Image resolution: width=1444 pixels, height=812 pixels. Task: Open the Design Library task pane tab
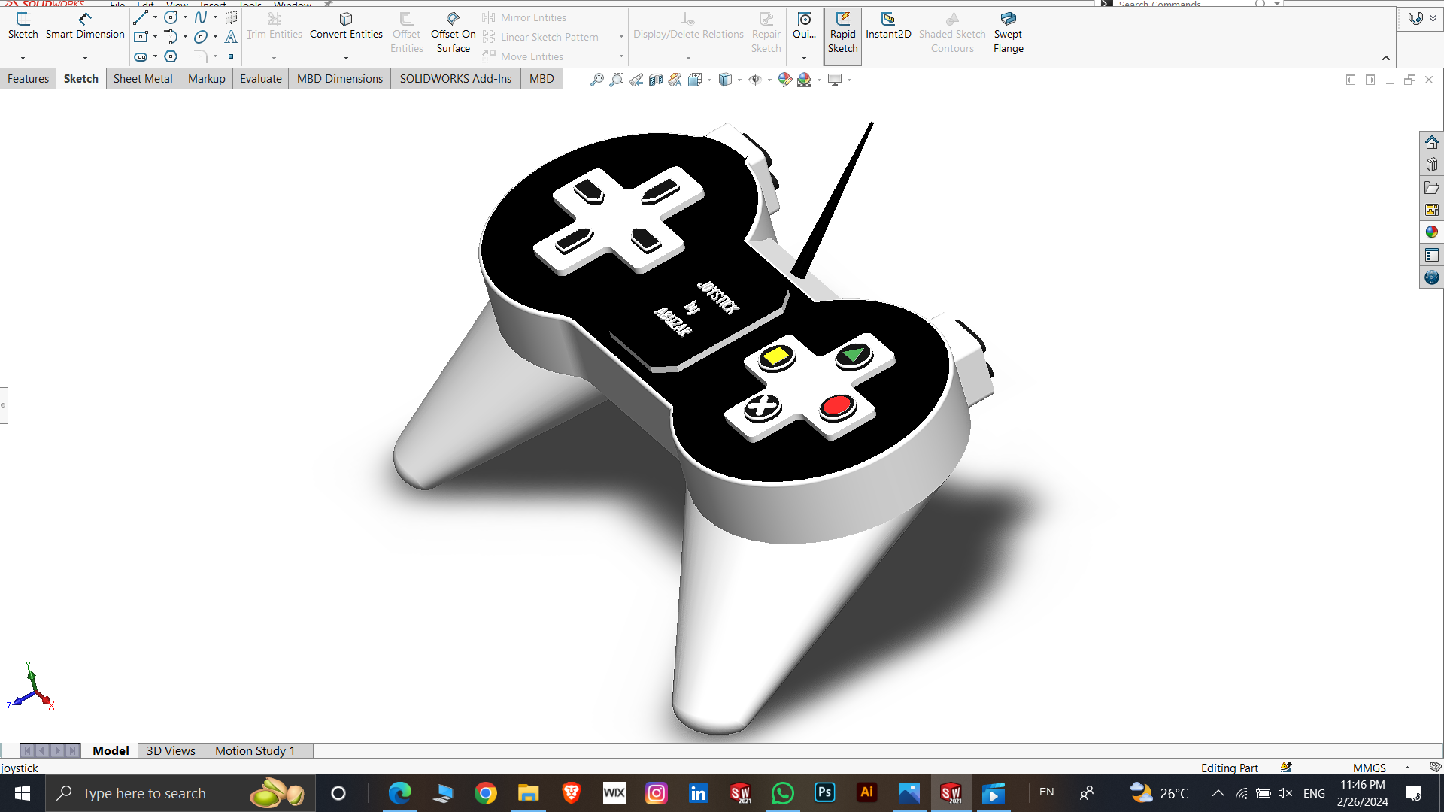click(1431, 165)
